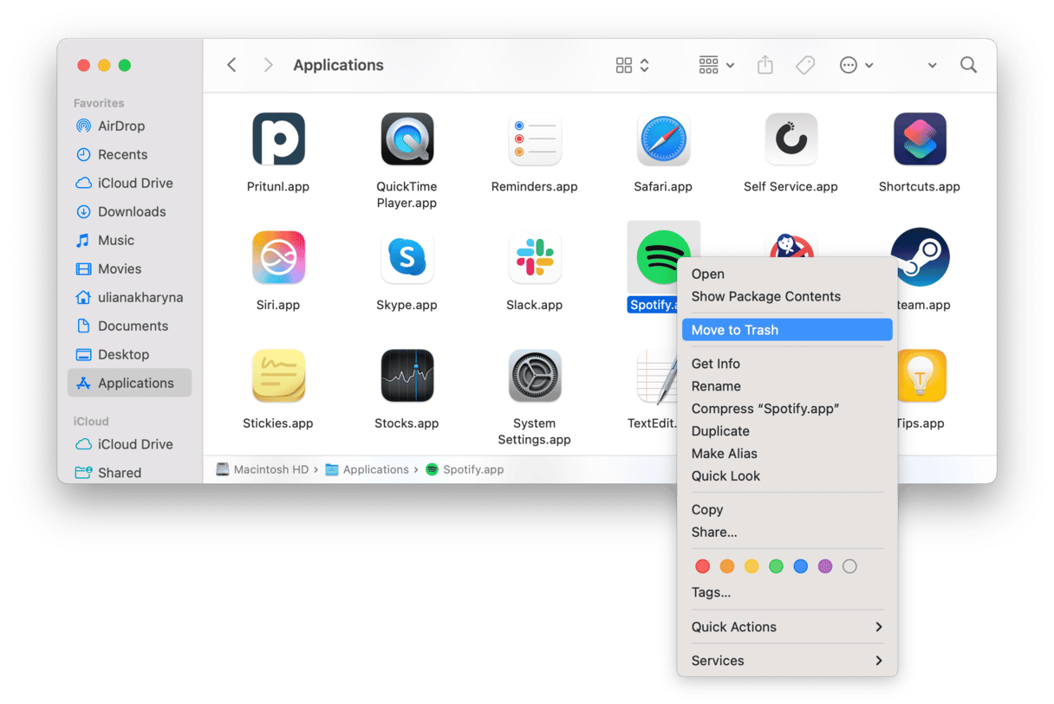The width and height of the screenshot is (1054, 704).
Task: Choose Get Info from context menu
Action: point(787,364)
